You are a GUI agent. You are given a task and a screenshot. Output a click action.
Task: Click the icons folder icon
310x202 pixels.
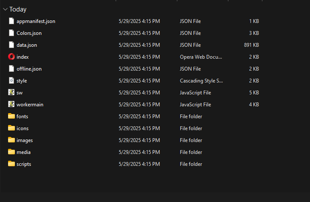click(11, 128)
